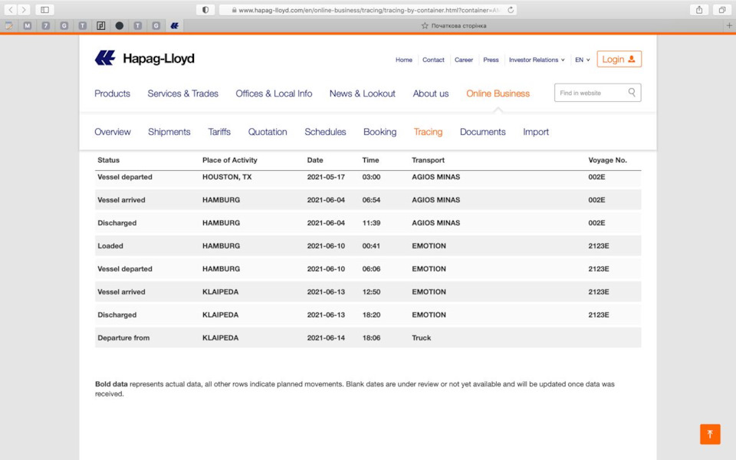The height and width of the screenshot is (460, 736).
Task: Go to the Shipments submenu item
Action: click(x=169, y=132)
